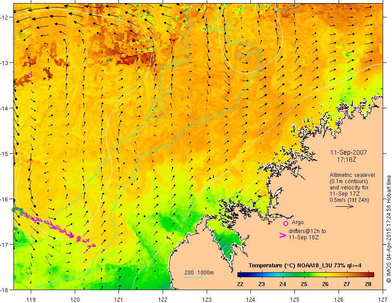Screen dimensions: 392x303
Task: Click the '17:18Z' time label
Action: [x=347, y=159]
